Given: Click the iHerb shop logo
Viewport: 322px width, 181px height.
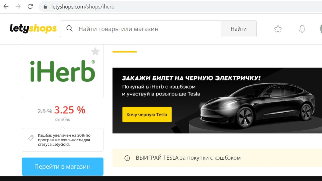Looking at the screenshot, I should coord(63,71).
